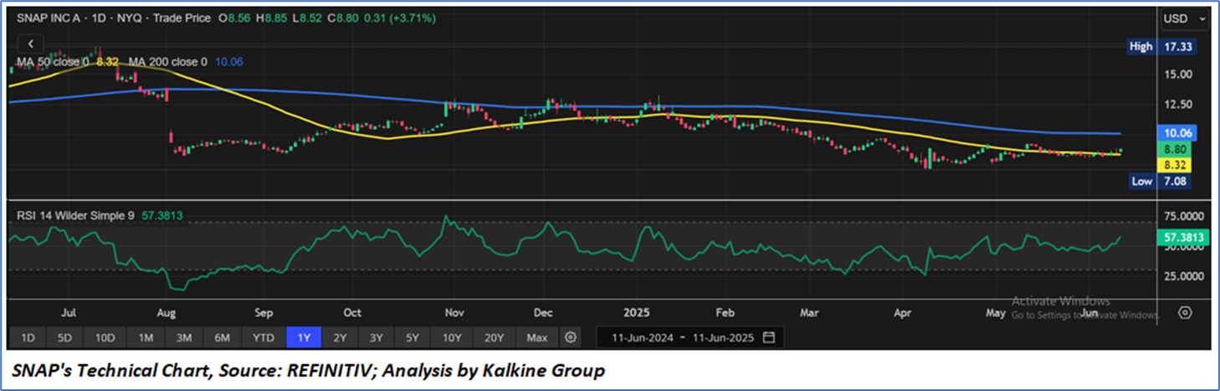The image size is (1220, 391).
Task: Select the 6M time range
Action: coord(223,337)
